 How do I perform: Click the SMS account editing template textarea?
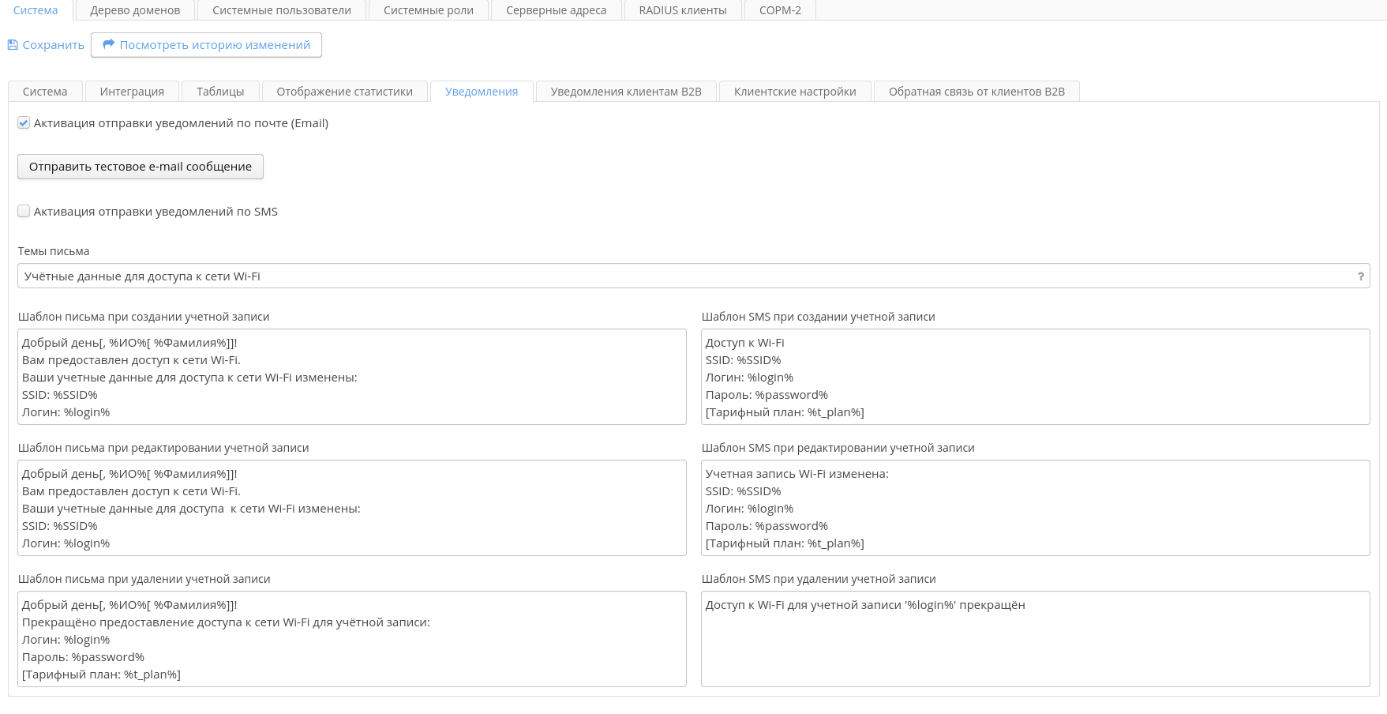(x=1035, y=508)
